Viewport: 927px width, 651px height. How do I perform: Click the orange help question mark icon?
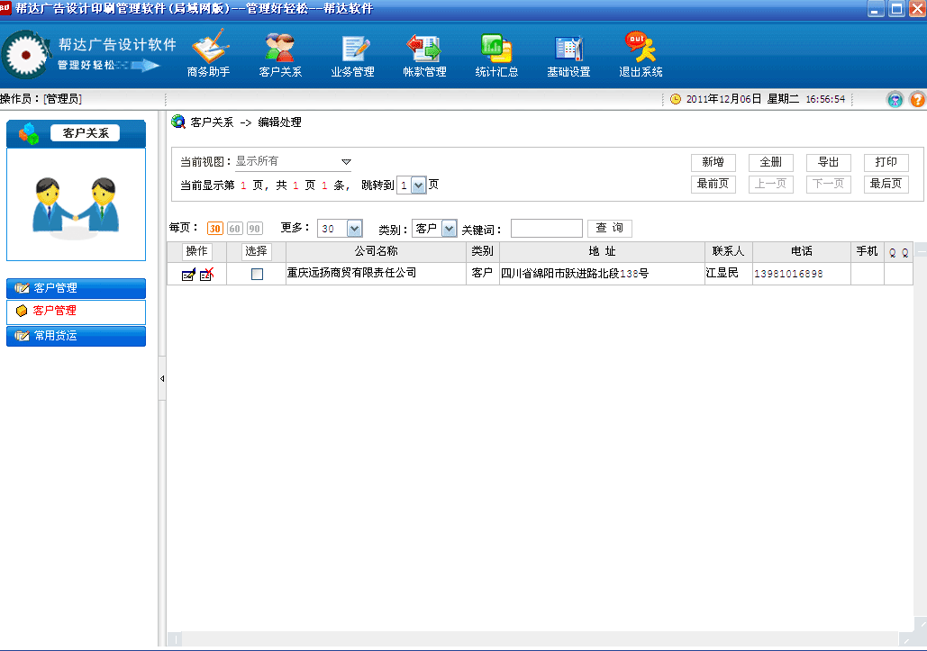pos(916,100)
